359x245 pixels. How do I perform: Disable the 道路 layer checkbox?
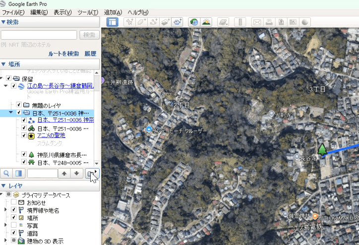(13, 233)
